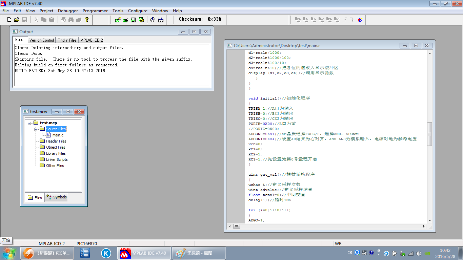Viewport: 463px width, 260px height.
Task: Open the Debugger menu
Action: click(x=68, y=10)
